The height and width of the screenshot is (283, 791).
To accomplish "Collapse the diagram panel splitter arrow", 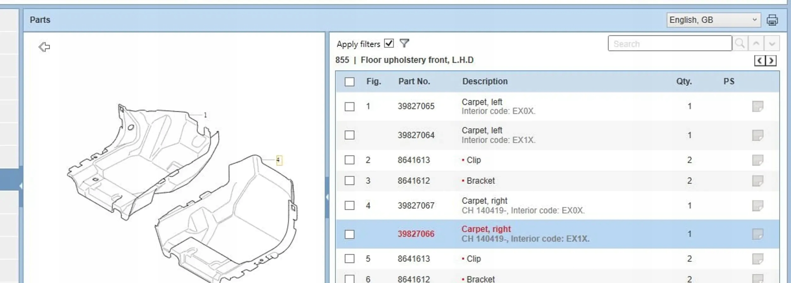I will coord(327,197).
